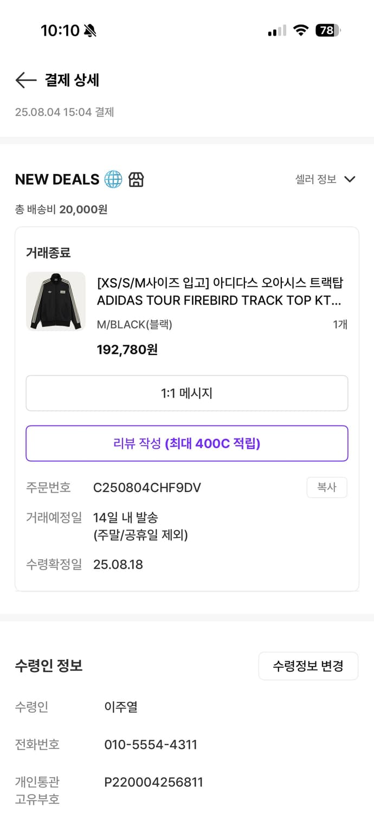374x813 pixels.
Task: Tap 수령정보 변경 to change recipient info
Action: pos(308,666)
